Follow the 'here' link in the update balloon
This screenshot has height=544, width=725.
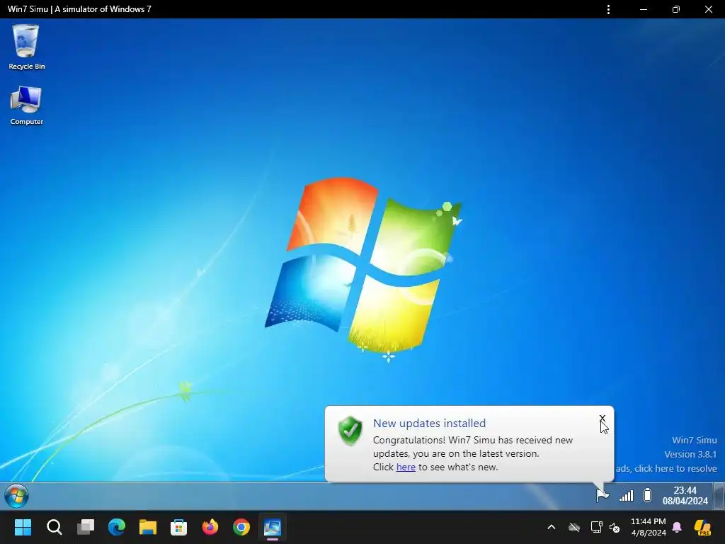(406, 467)
